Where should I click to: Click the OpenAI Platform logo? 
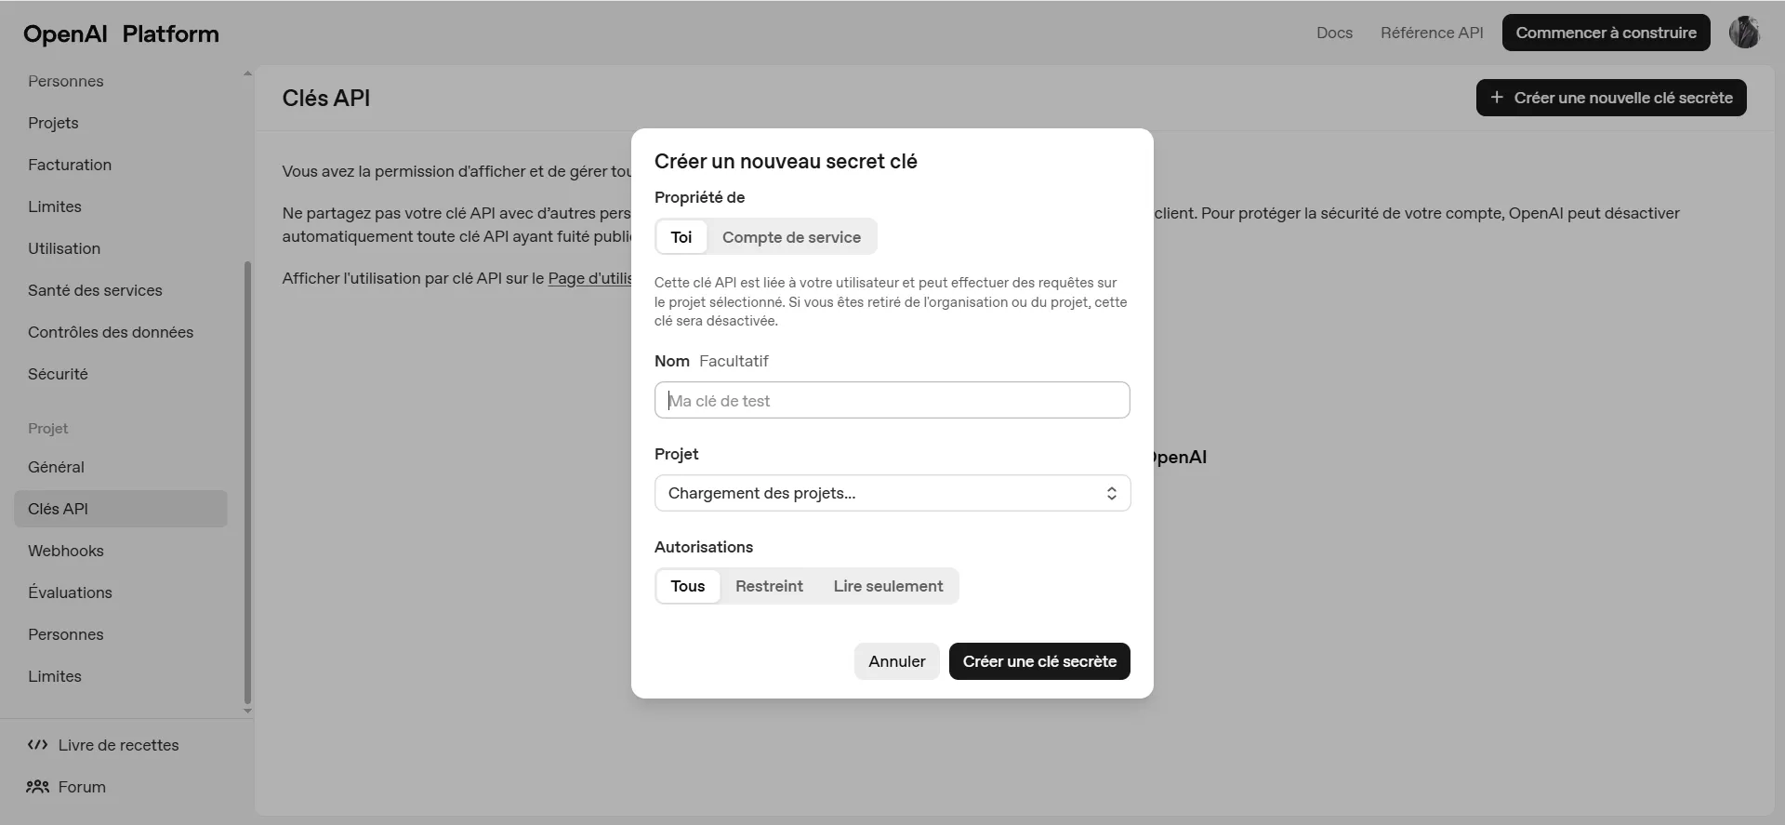[x=120, y=33]
